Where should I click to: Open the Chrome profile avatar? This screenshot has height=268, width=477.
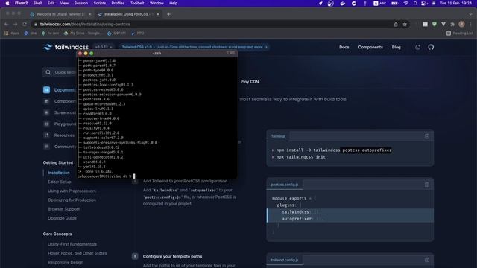point(461,24)
